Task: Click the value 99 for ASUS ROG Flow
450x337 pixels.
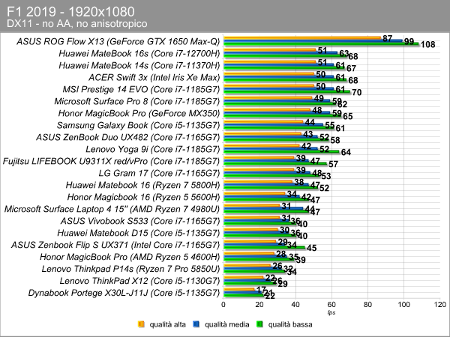Action: click(x=409, y=41)
